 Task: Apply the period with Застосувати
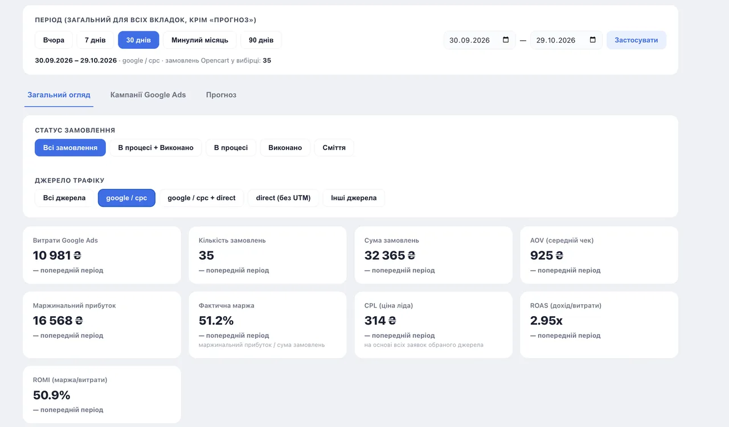(636, 40)
